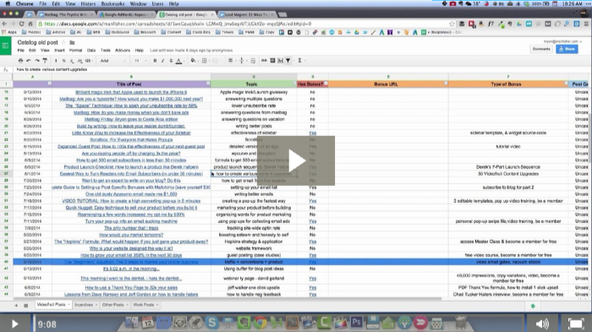Image resolution: width=592 pixels, height=332 pixels.
Task: Toggle the filter funnel in toolbar
Action: click(x=288, y=60)
